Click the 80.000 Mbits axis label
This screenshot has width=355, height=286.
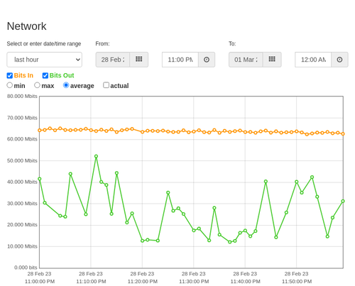tap(22, 97)
